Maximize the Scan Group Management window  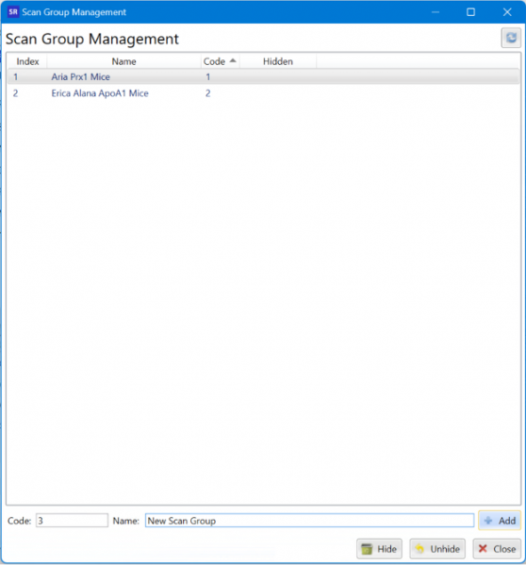pos(470,12)
